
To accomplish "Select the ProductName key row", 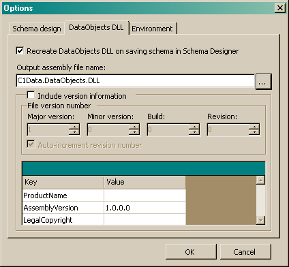I will 63,195.
